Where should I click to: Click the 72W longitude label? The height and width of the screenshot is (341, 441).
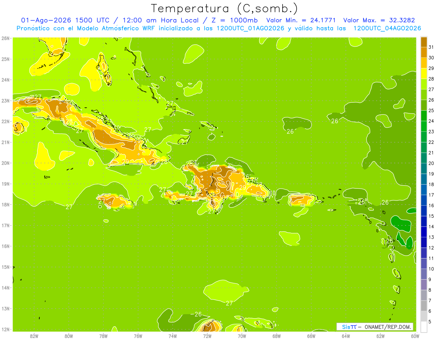click(207, 336)
